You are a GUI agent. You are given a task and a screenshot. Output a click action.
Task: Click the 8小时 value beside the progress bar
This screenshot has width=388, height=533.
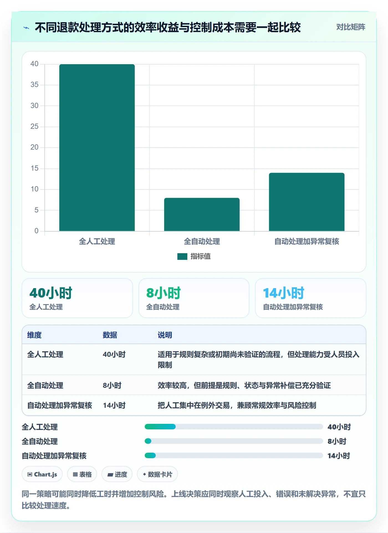click(337, 441)
